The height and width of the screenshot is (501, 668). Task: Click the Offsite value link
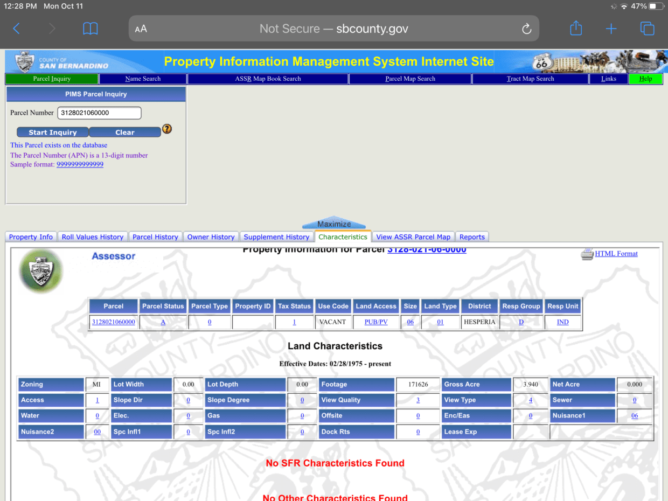click(418, 416)
